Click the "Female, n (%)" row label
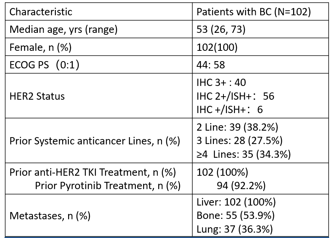331x238 pixels. coord(41,47)
